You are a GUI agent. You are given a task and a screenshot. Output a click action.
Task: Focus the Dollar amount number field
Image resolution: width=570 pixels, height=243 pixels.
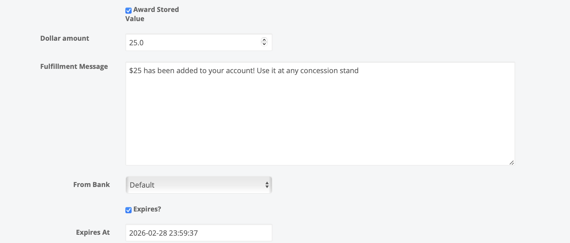pos(193,43)
